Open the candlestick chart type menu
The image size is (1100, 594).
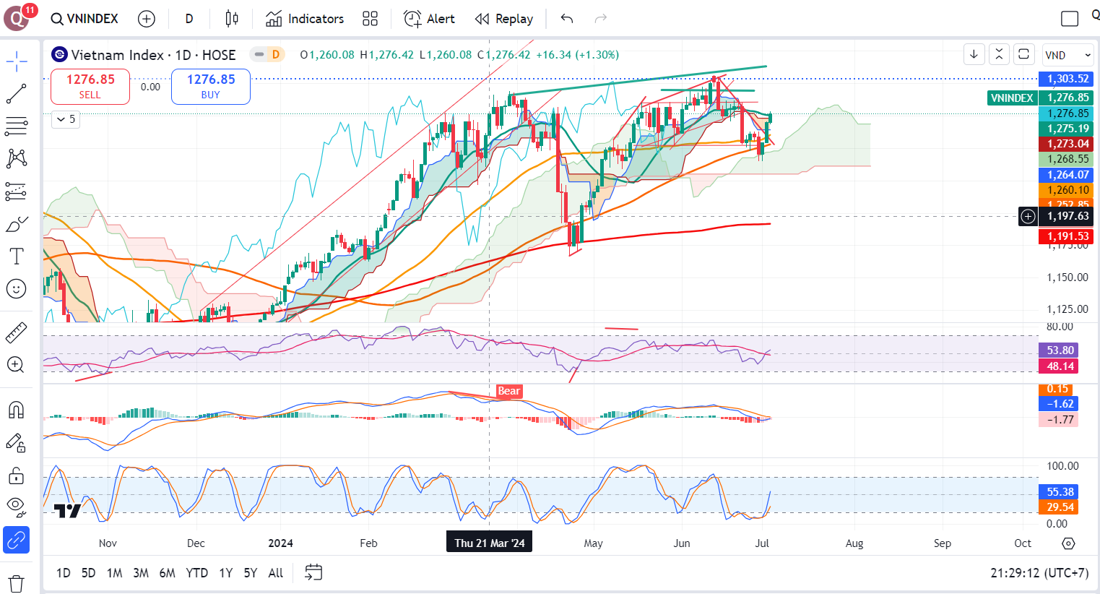point(231,19)
